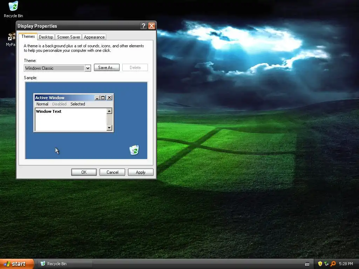This screenshot has height=269, width=359.
Task: Click the keyboard language bar icon on the taskbar
Action: 307,264
